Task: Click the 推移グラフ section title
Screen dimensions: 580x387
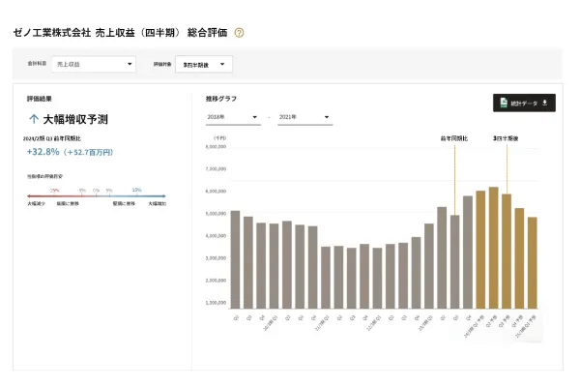Action: click(220, 99)
